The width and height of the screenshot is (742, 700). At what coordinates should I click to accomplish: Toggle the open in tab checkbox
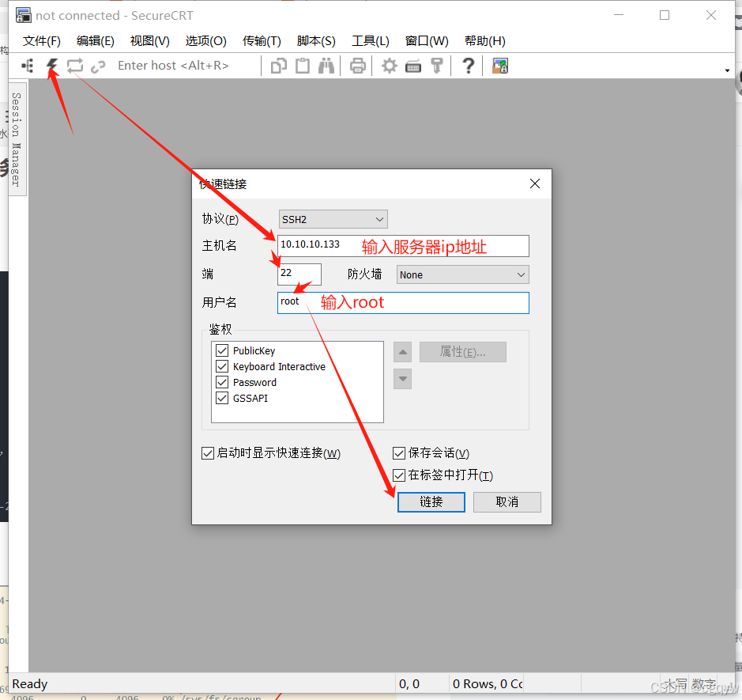[399, 475]
